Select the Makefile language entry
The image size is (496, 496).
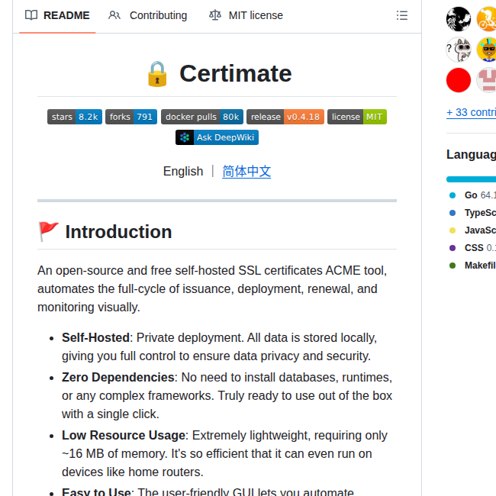coord(472,266)
